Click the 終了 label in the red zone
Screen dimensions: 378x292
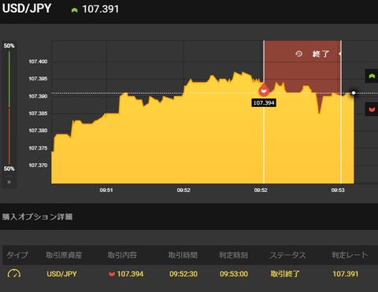click(x=321, y=54)
